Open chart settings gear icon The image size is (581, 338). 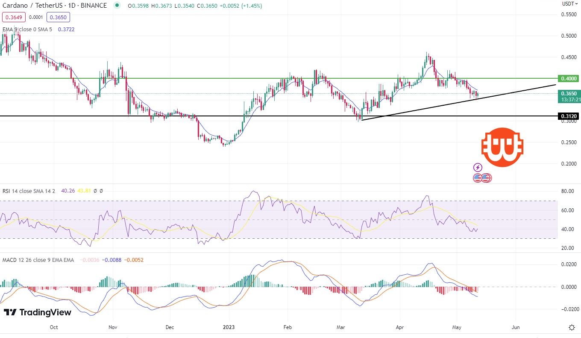click(x=572, y=327)
